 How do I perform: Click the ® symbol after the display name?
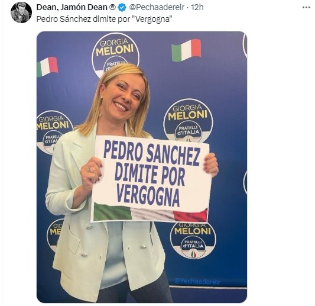[112, 7]
